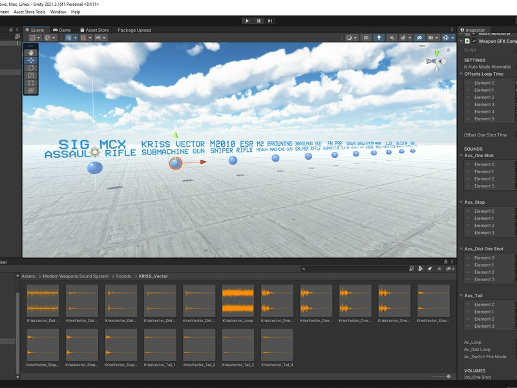Viewport: 517px width, 388px height.
Task: Click the Project panel lock icon
Action: (445, 261)
